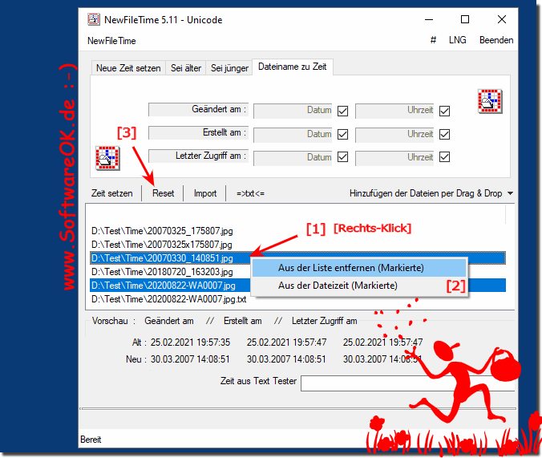Image resolution: width=542 pixels, height=458 pixels.
Task: Choose Aus der Liste entfernen (Markierte)
Action: pyautogui.click(x=359, y=268)
